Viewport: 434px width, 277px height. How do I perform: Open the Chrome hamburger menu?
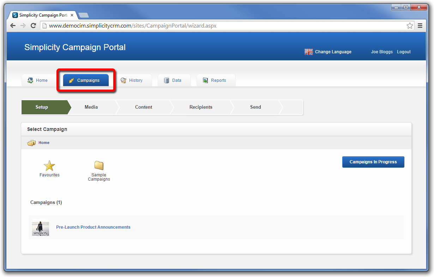pos(420,25)
